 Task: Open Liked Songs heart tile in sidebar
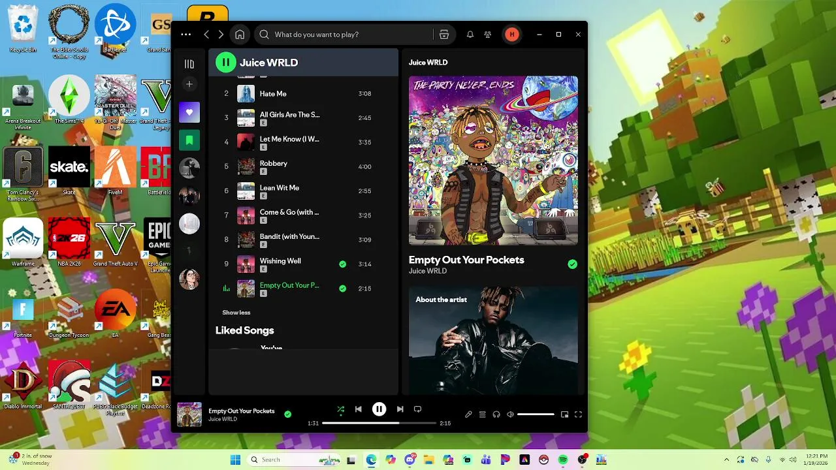tap(189, 112)
